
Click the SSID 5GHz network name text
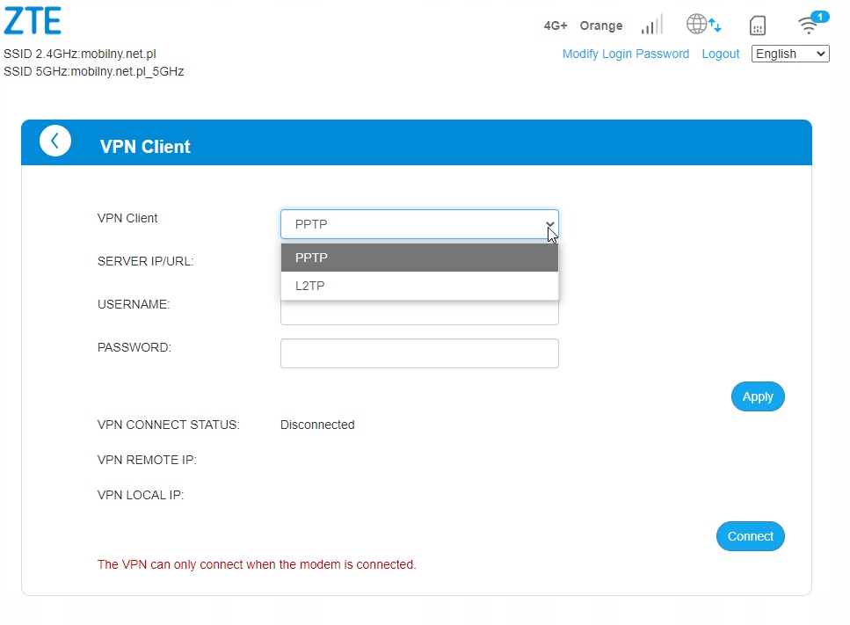tap(94, 71)
